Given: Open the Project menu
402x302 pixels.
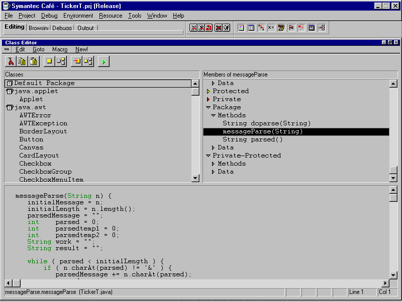Looking at the screenshot, I should (x=27, y=16).
